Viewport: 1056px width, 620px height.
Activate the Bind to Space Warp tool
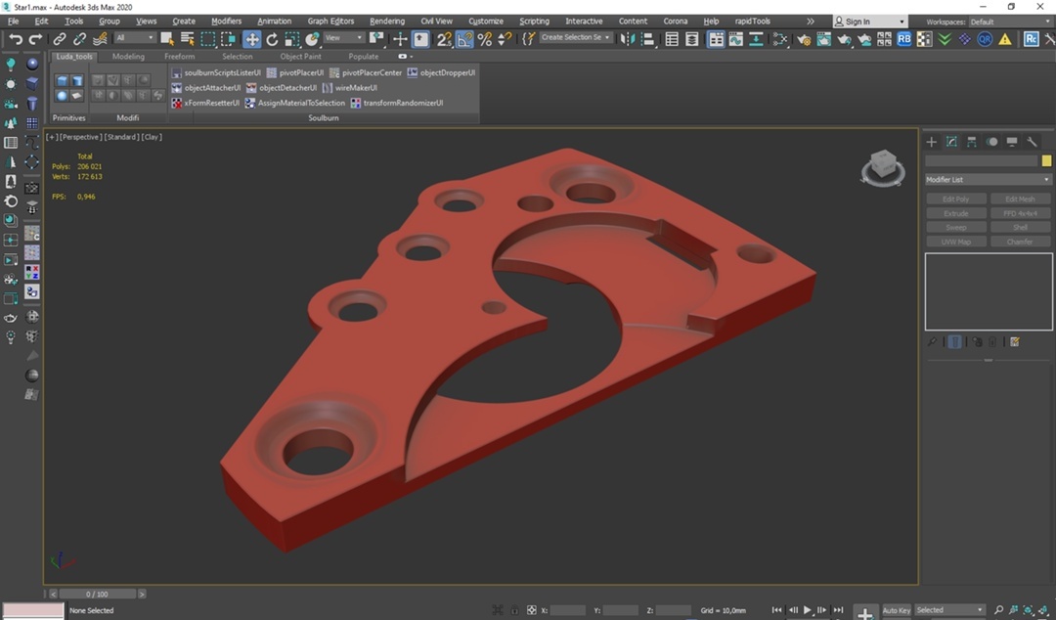(x=100, y=39)
